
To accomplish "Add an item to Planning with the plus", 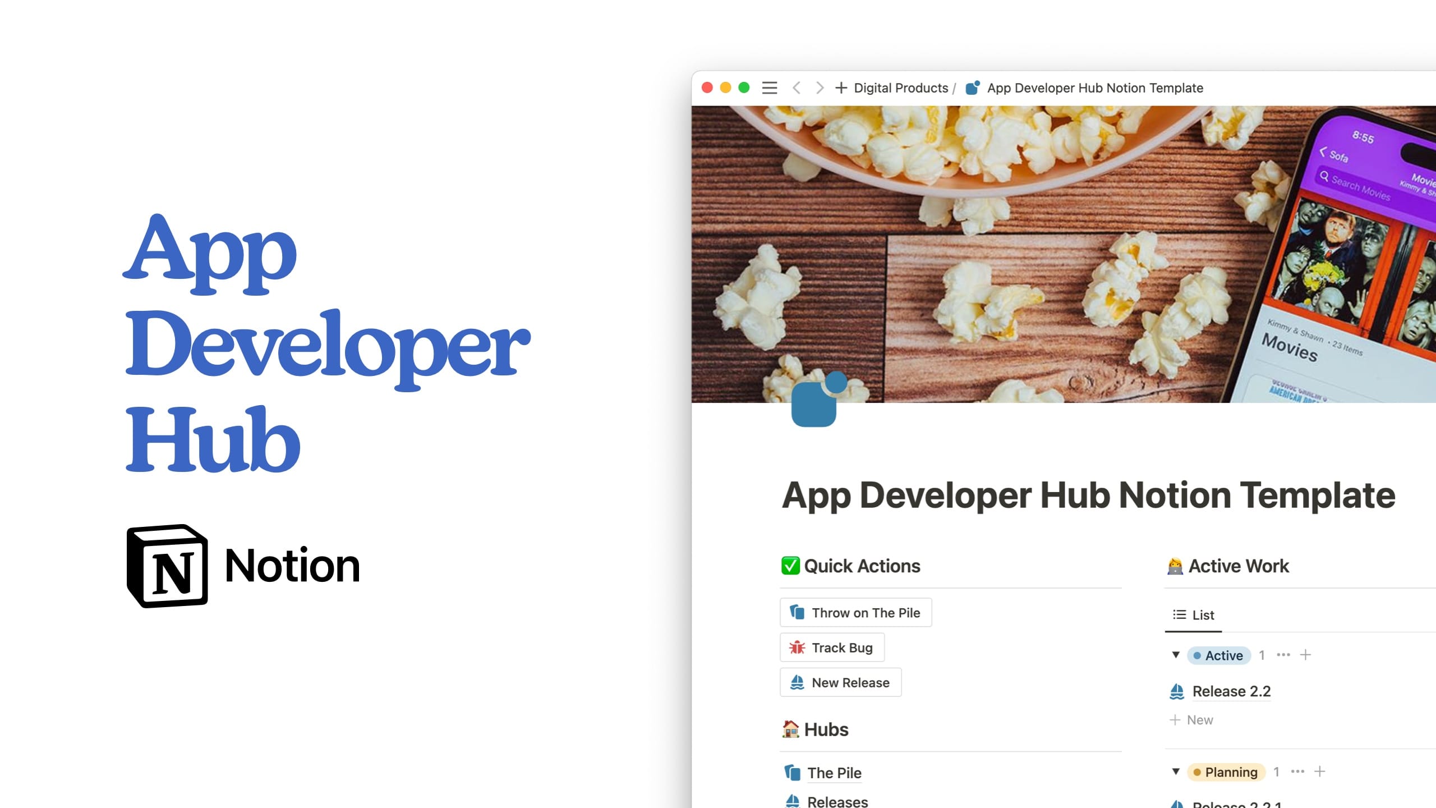I will click(x=1320, y=772).
